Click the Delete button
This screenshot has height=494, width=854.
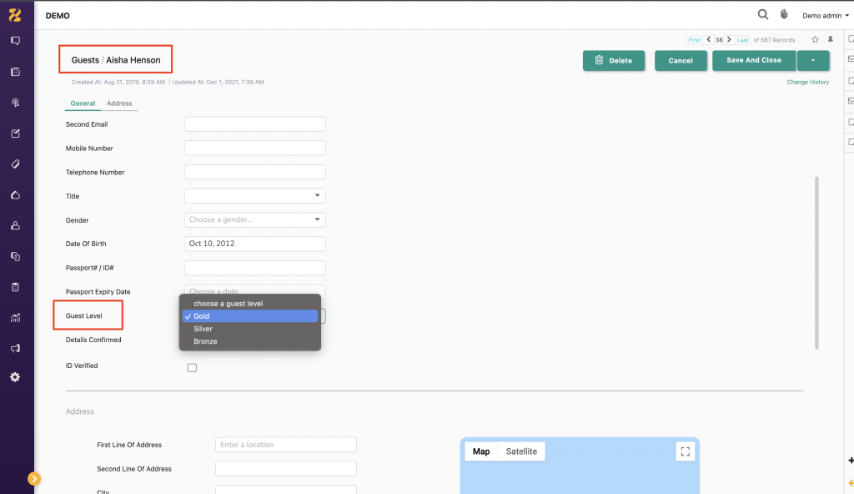614,61
